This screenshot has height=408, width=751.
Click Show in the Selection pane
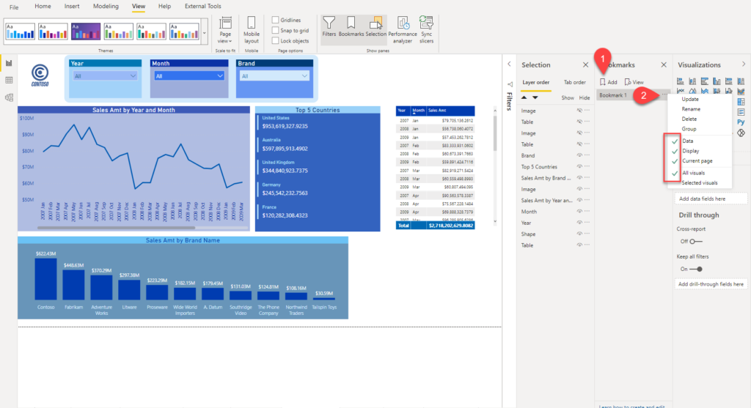tap(568, 97)
